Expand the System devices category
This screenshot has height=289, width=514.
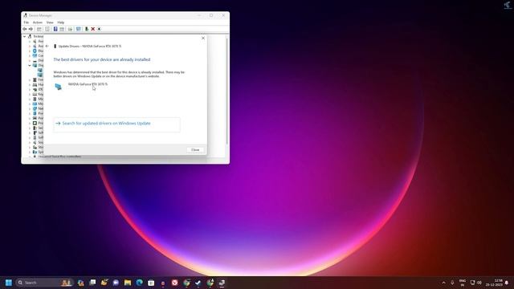(30, 152)
